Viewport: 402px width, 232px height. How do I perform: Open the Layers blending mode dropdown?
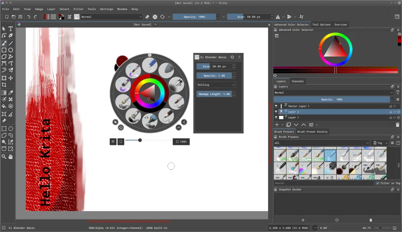[334, 92]
